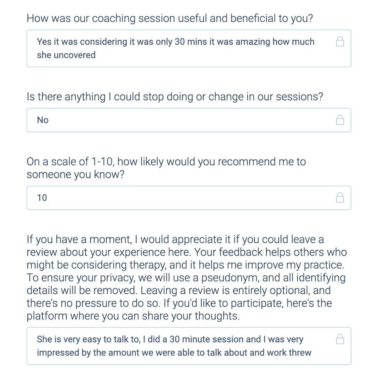Click "platform where you can share your thoughts" text
The image size is (375, 375).
point(133,316)
